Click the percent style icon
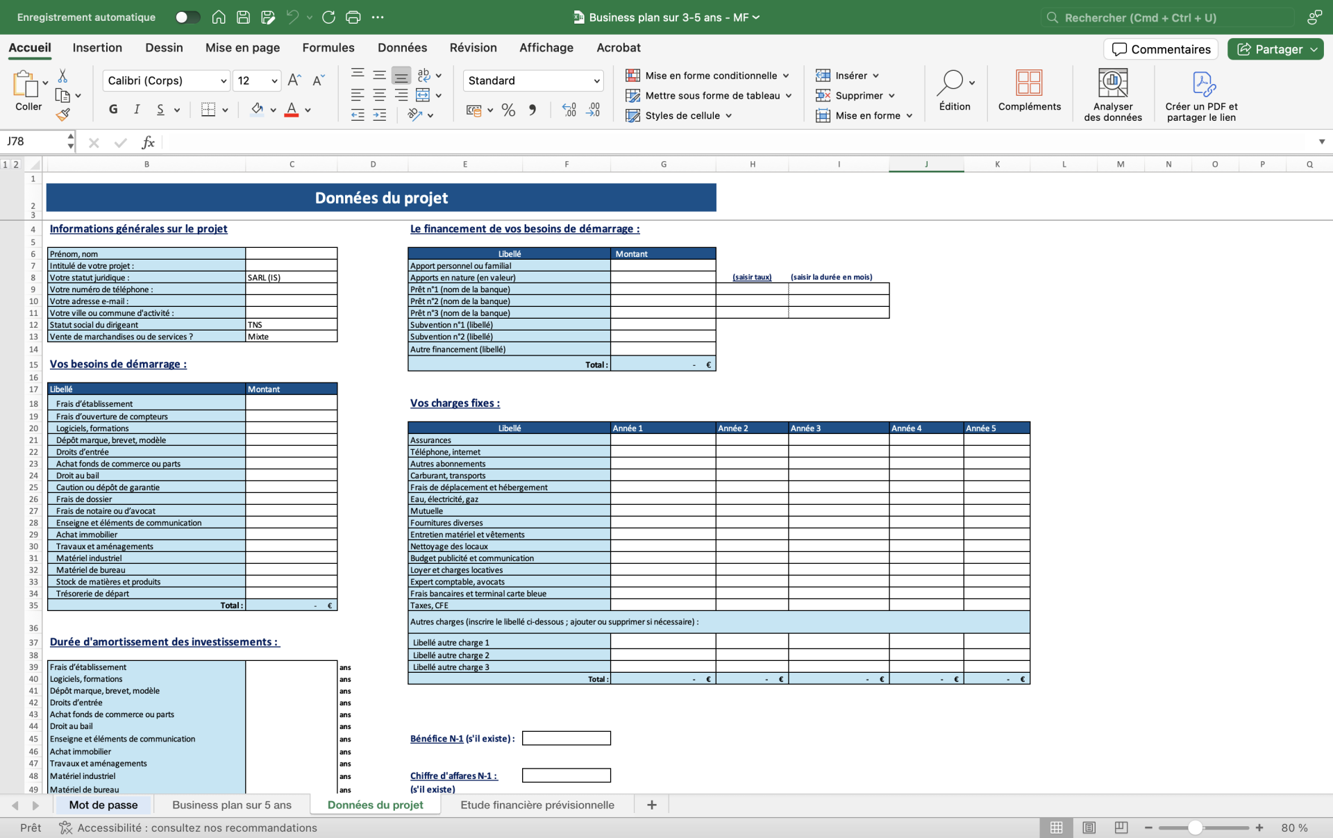The image size is (1333, 838). [x=508, y=110]
